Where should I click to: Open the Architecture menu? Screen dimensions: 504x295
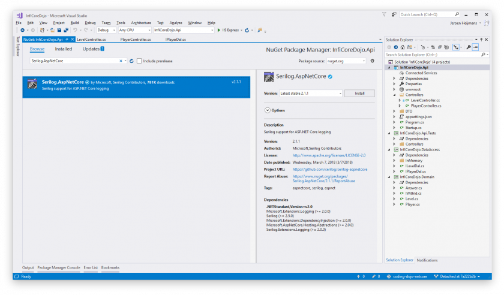141,23
